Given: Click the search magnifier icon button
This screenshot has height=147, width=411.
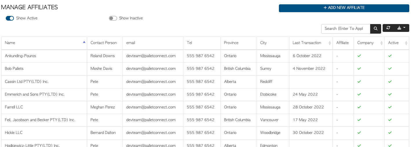Looking at the screenshot, I should click(376, 29).
